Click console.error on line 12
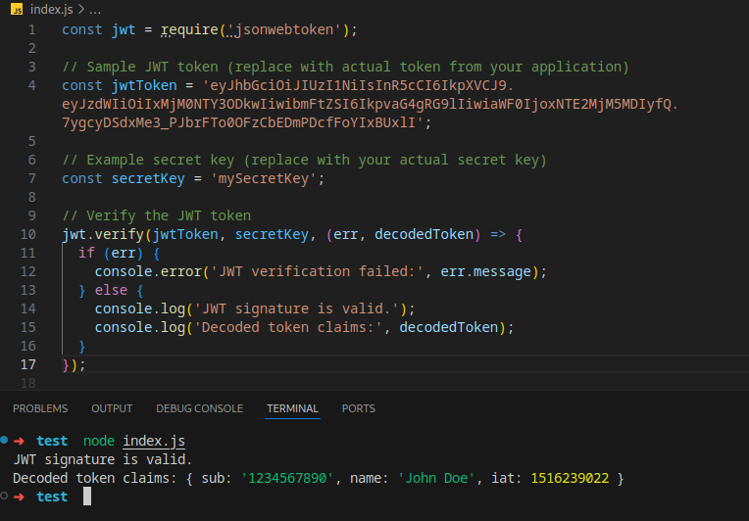 (148, 271)
